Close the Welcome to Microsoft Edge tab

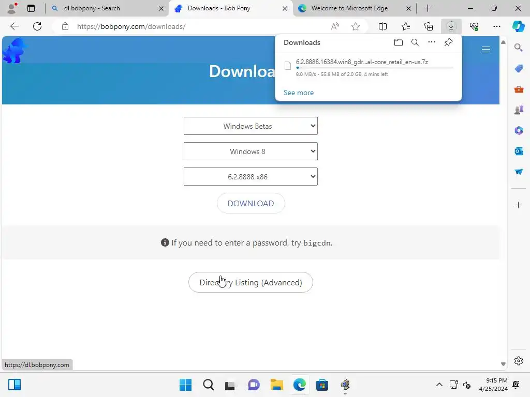[408, 8]
